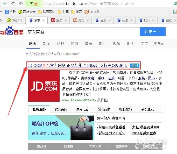Select the 视频 search category
This screenshot has width=177, height=154.
click(x=116, y=44)
